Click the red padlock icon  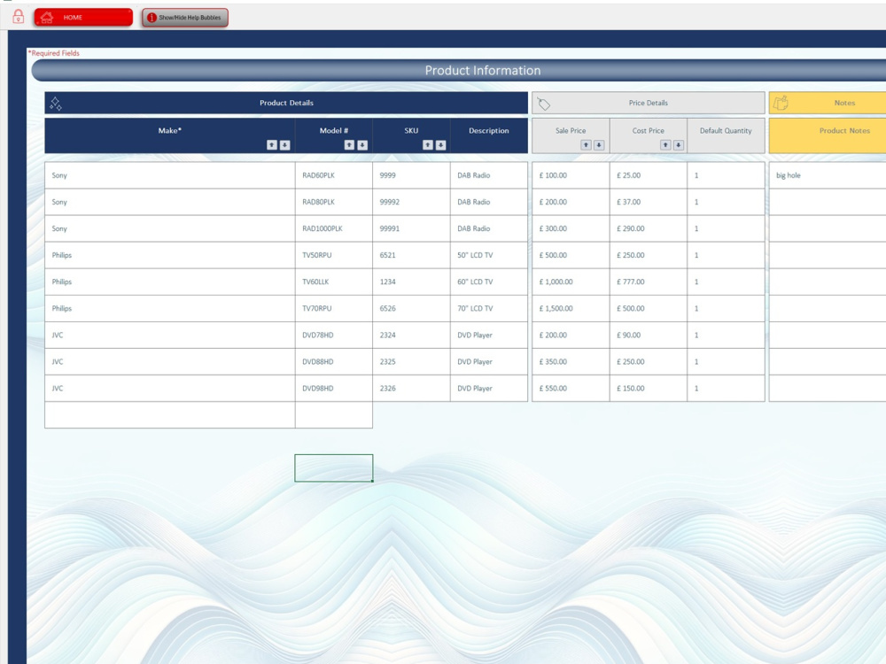[18, 17]
